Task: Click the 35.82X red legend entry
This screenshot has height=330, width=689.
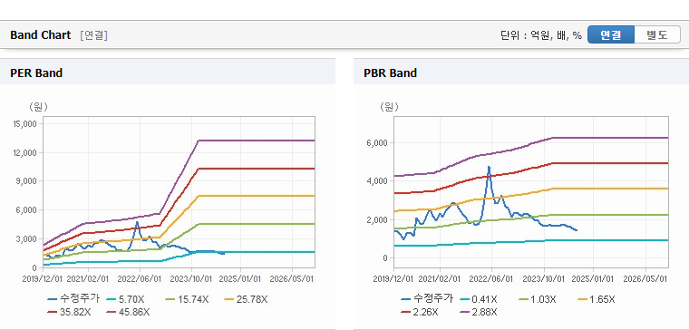Action: [x=70, y=312]
